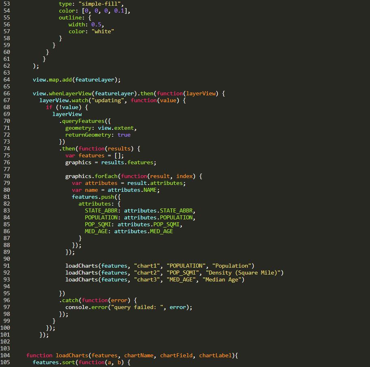Click the outline width value 0.5
Viewport: 370px width, 367px height.
coord(96,25)
